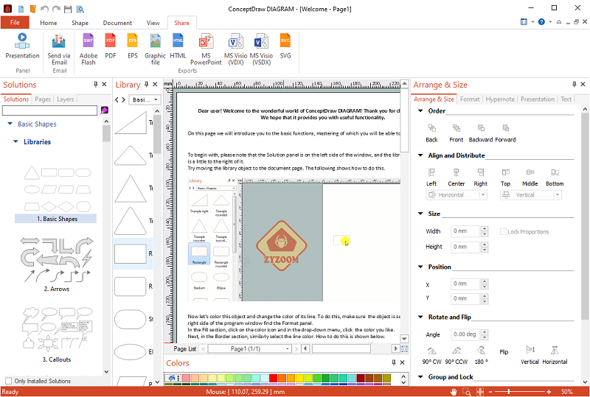Pin the Arrange & Size panel

tap(575, 85)
